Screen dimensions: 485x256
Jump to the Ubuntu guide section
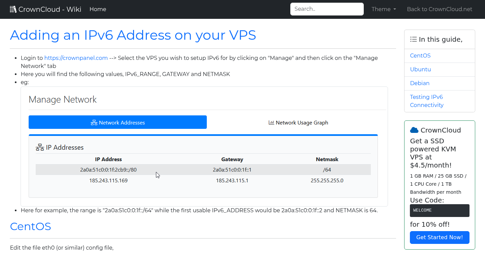coord(420,69)
